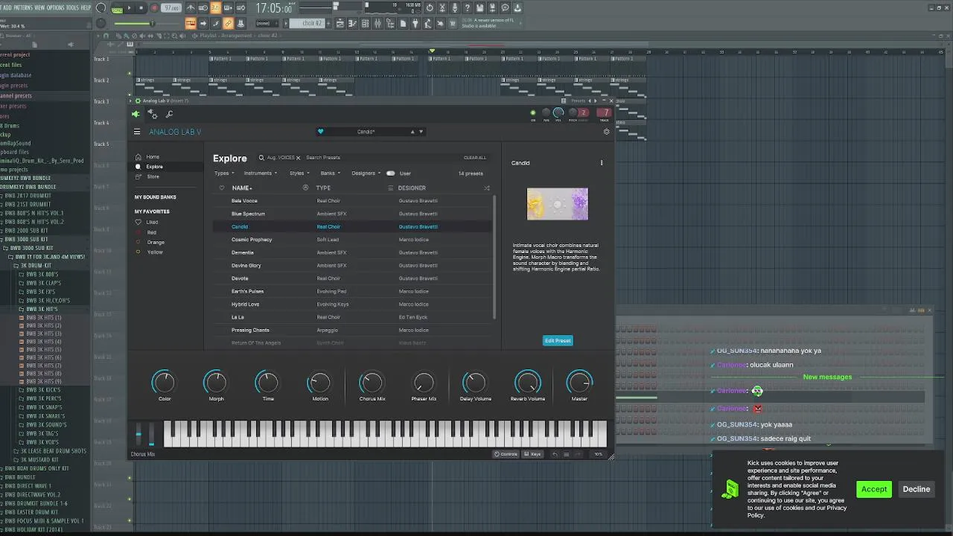Viewport: 953px width, 536px height.
Task: Click the heart column header icon
Action: [221, 188]
